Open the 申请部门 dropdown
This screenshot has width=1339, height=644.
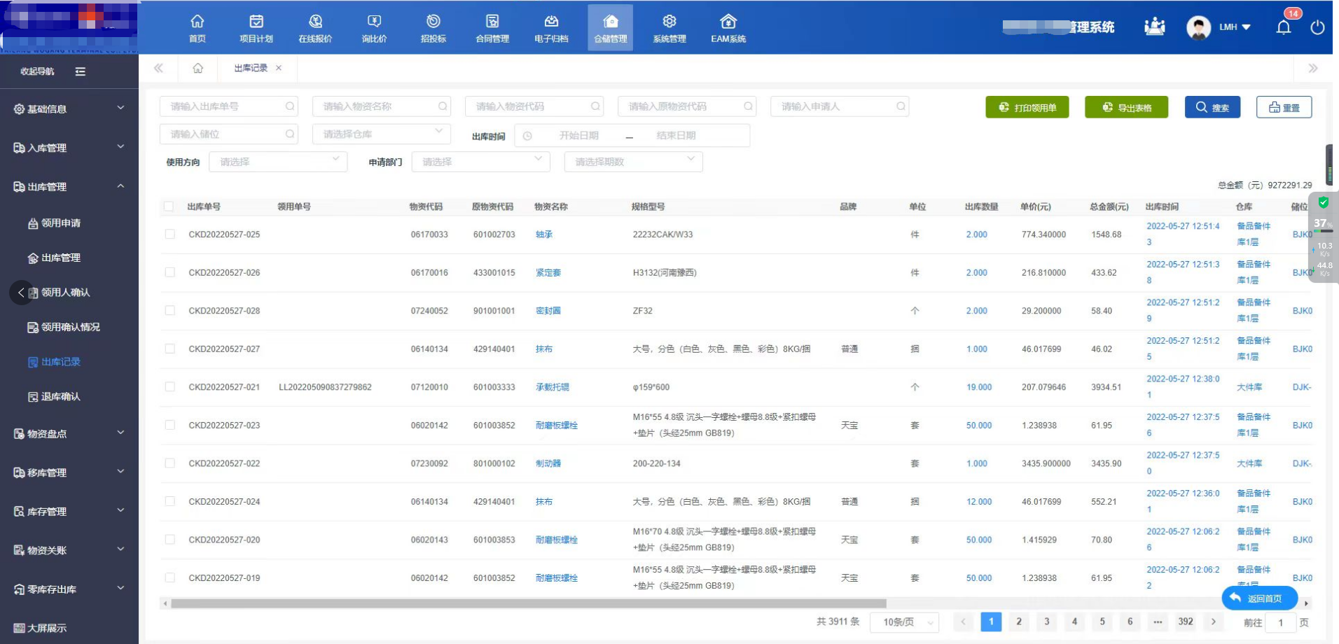(481, 162)
